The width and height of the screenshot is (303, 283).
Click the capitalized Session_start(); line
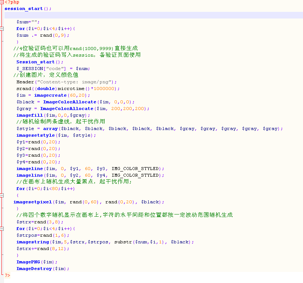point(40,62)
